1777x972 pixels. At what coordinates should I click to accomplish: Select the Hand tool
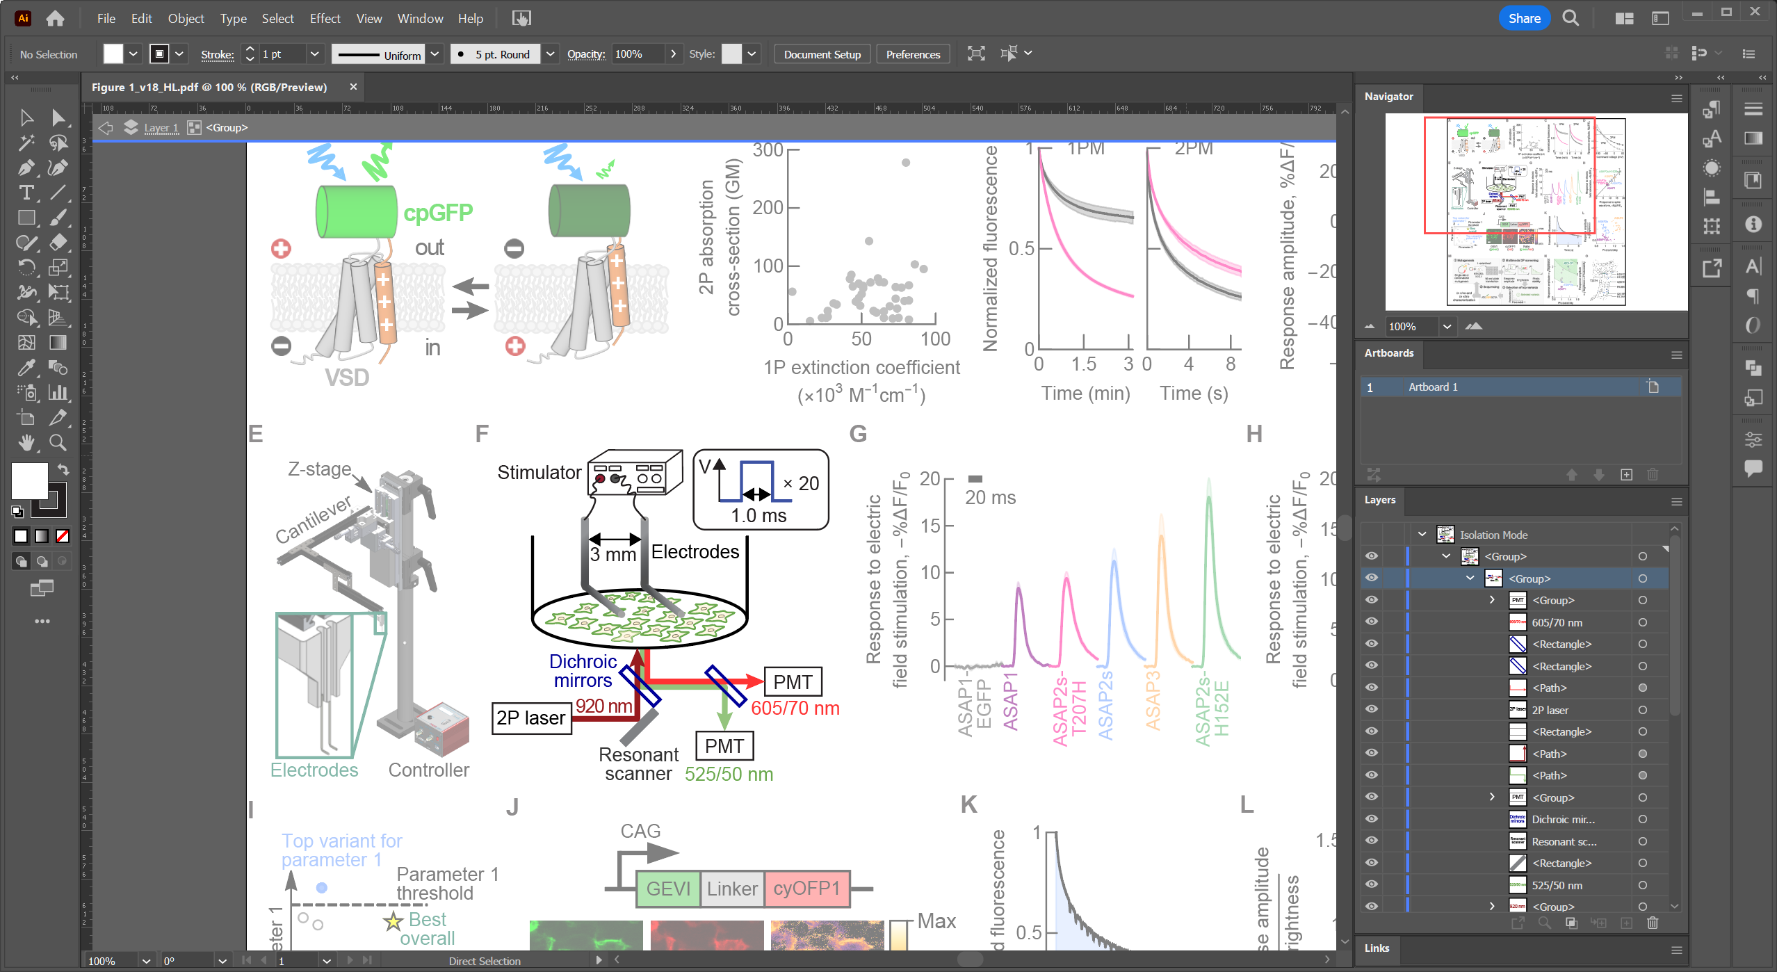point(26,442)
